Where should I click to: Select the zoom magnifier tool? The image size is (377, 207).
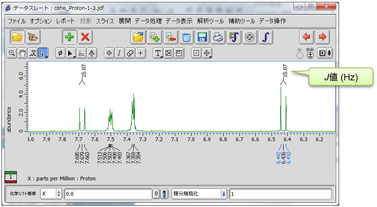(x=12, y=54)
